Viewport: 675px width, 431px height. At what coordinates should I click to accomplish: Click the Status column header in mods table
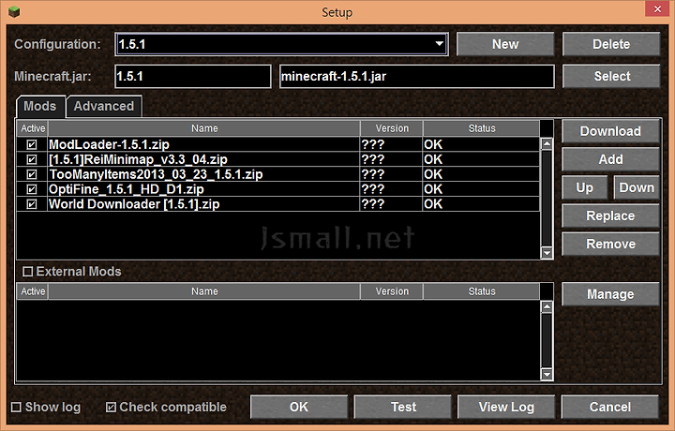[x=481, y=128]
